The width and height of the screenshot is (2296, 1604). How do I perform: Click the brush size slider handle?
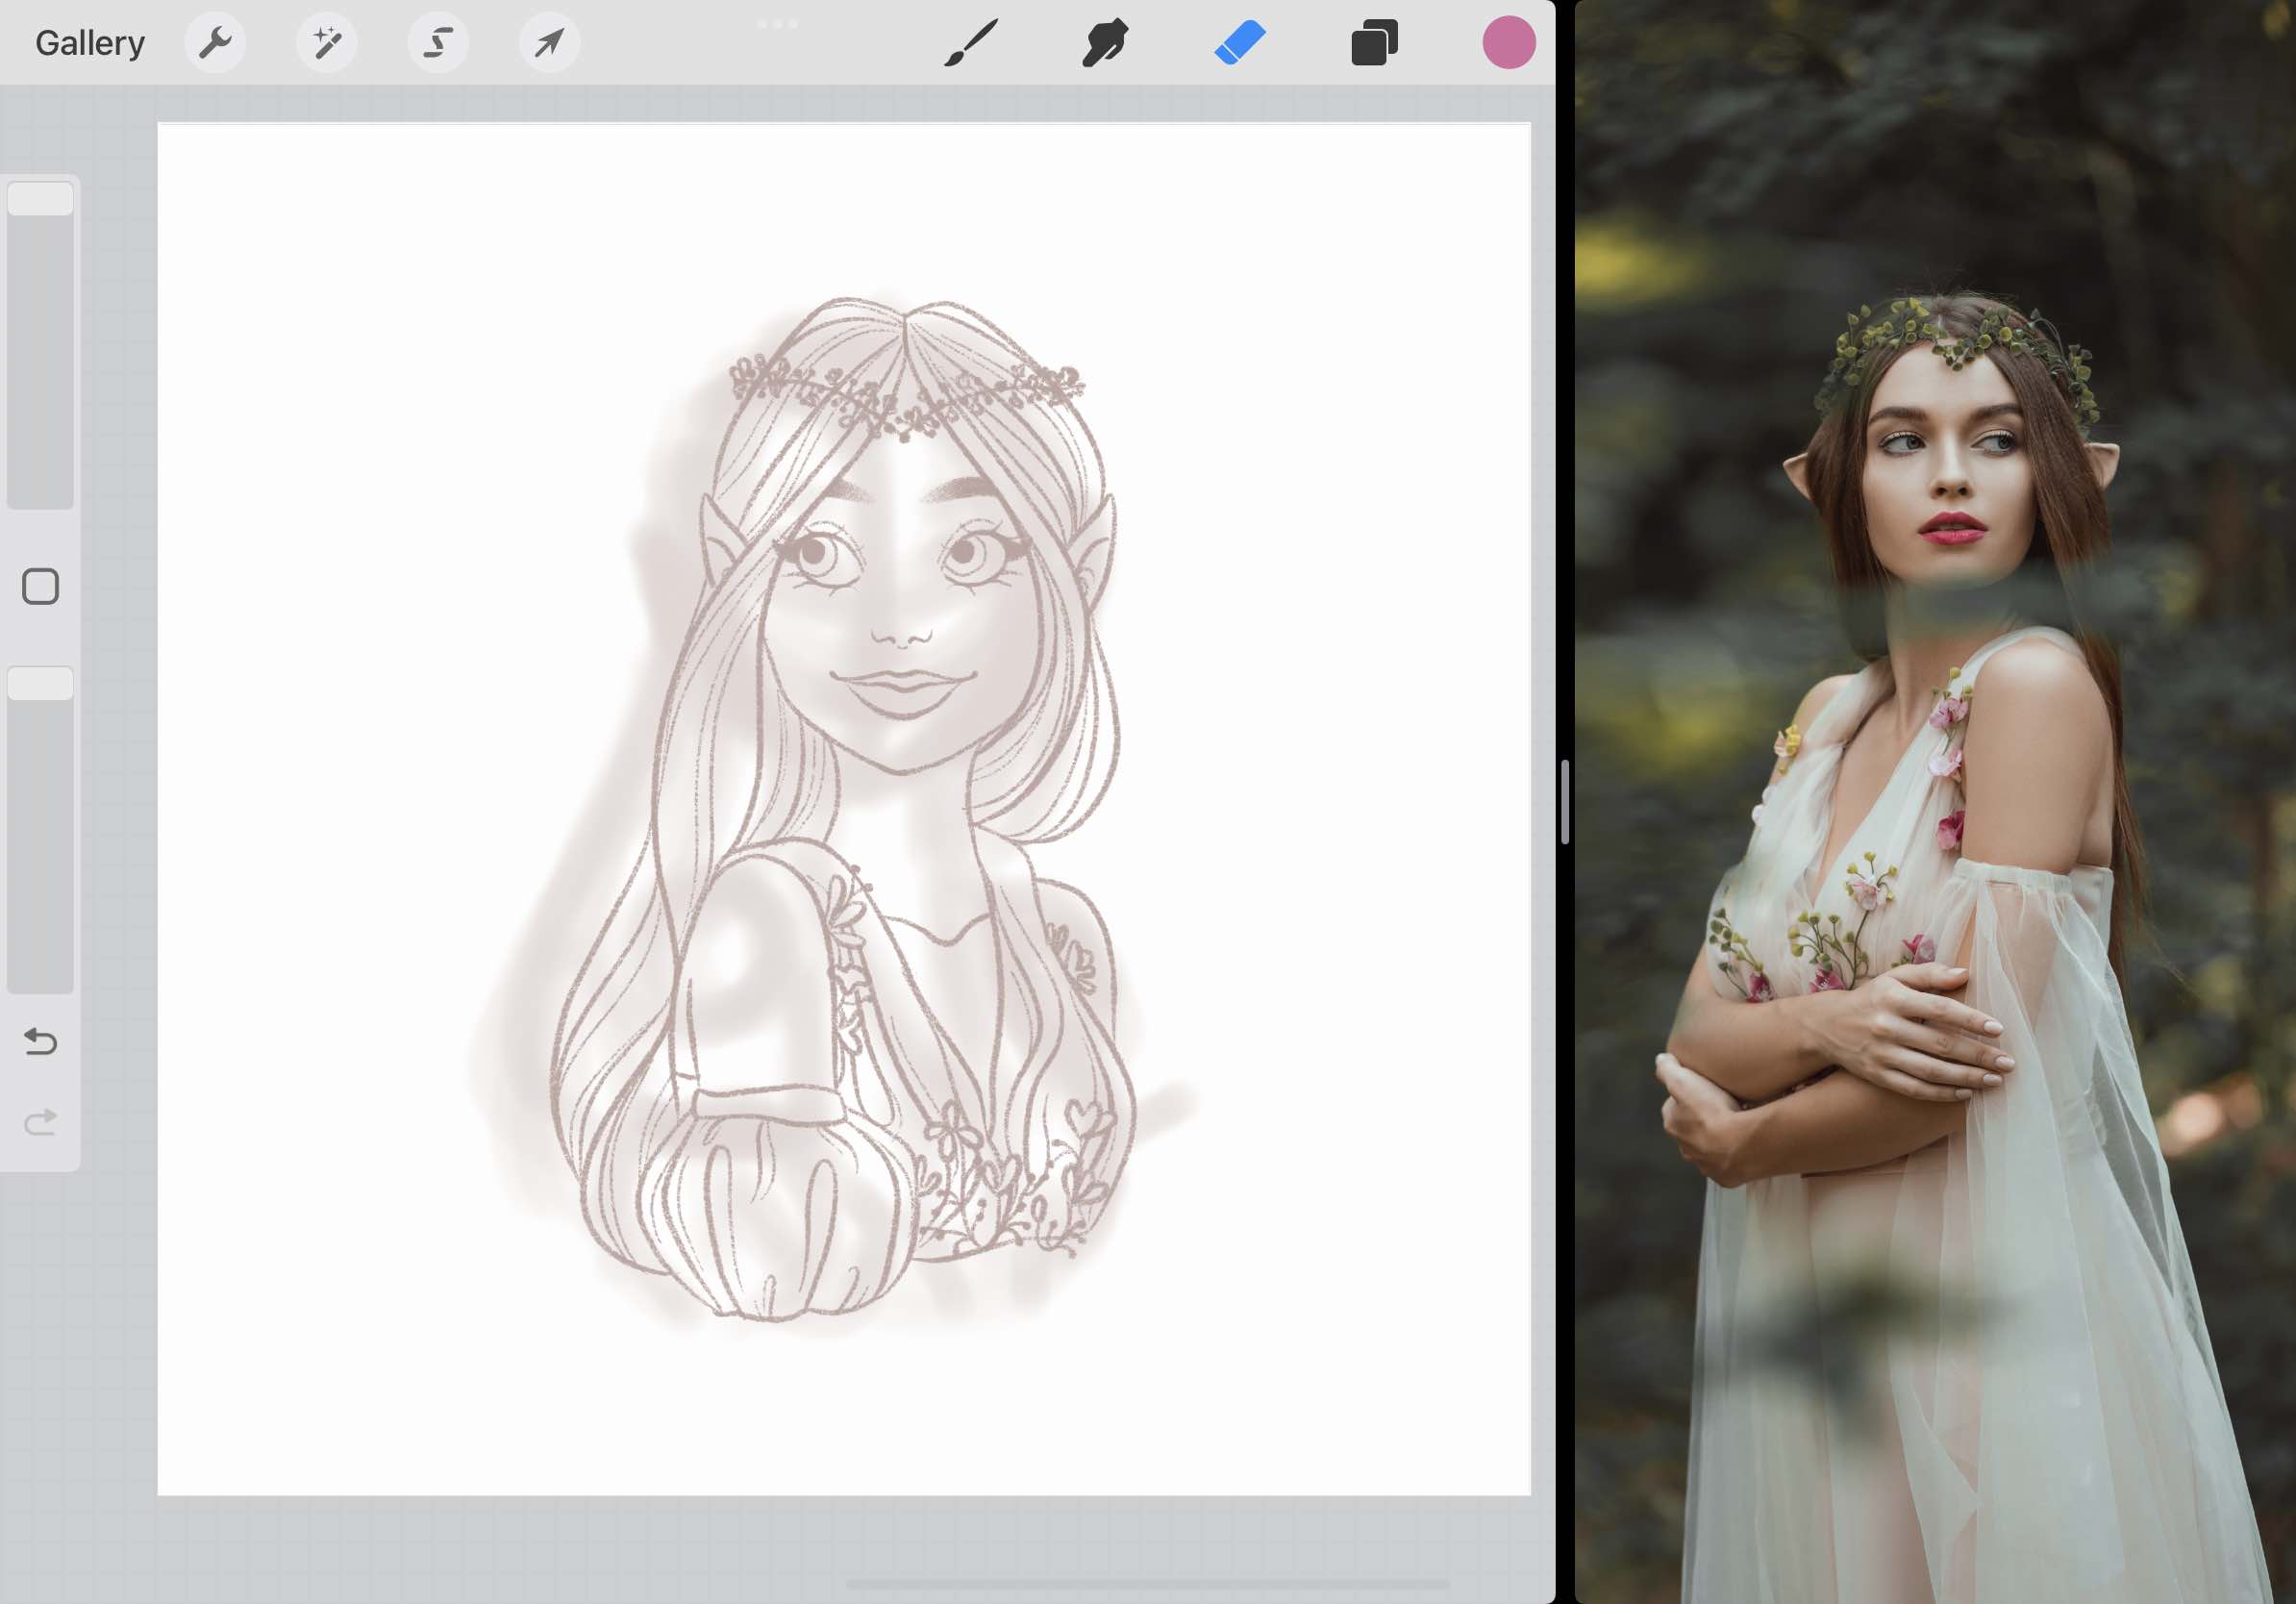pyautogui.click(x=40, y=199)
